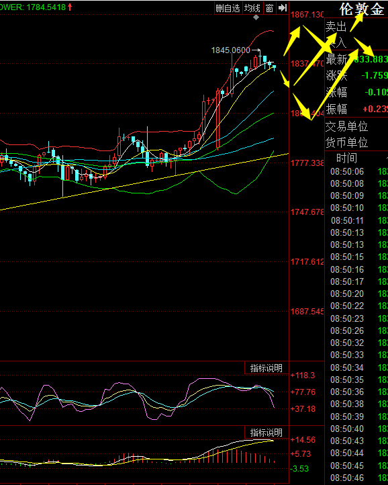The width and height of the screenshot is (388, 485).
Task: Select the 08:50:46 tick record
Action: pyautogui.click(x=356, y=478)
